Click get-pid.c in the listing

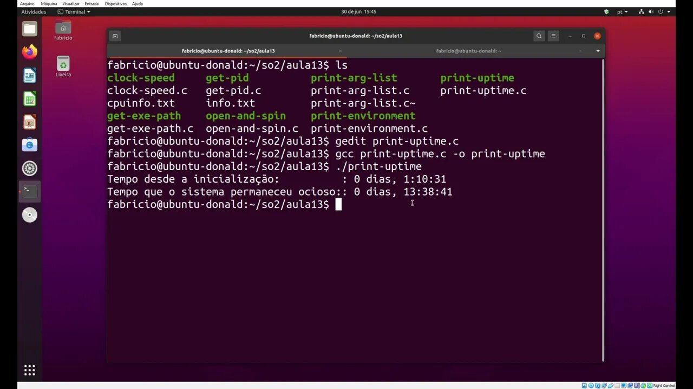tap(233, 91)
